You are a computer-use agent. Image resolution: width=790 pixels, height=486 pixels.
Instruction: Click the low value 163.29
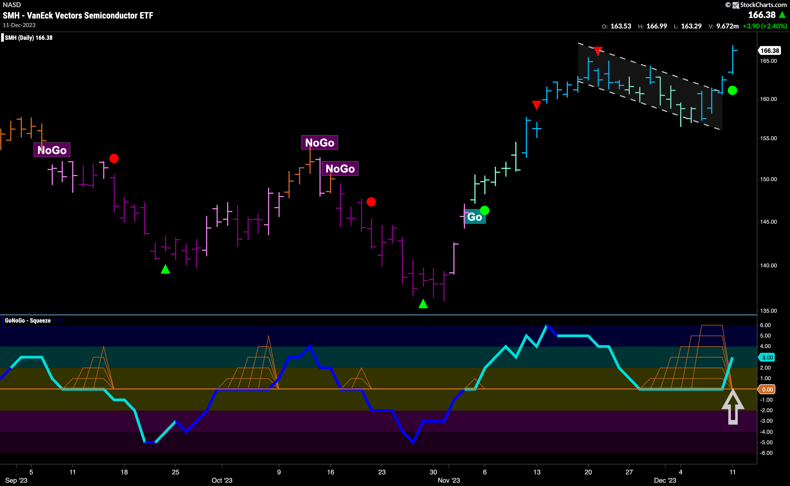click(x=691, y=26)
